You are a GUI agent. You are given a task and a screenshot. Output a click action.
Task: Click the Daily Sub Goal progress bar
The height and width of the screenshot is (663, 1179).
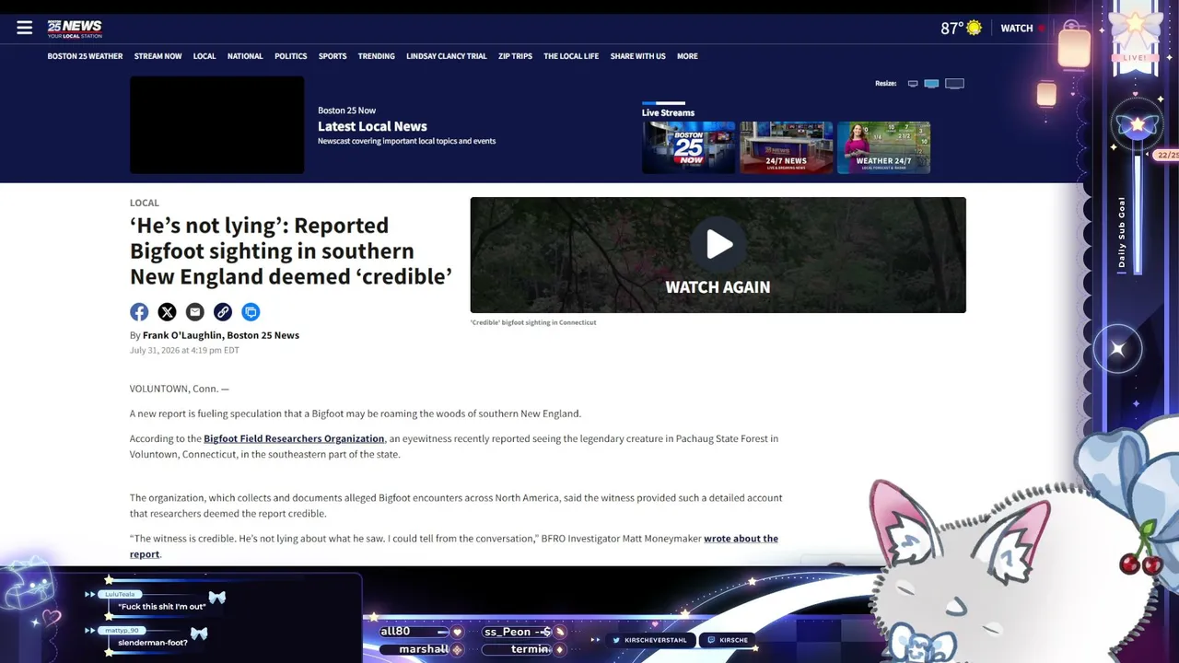coord(1138,212)
